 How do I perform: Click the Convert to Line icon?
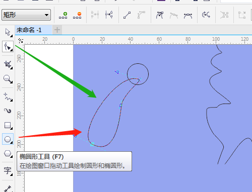(127, 15)
